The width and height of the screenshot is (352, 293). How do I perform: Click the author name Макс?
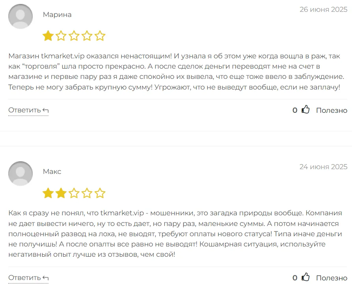pos(52,172)
